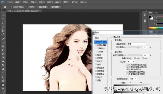Image resolution: width=163 pixels, height=94 pixels.
Task: Enable 渐变叠加 style checkbox
Action: (x=96, y=71)
